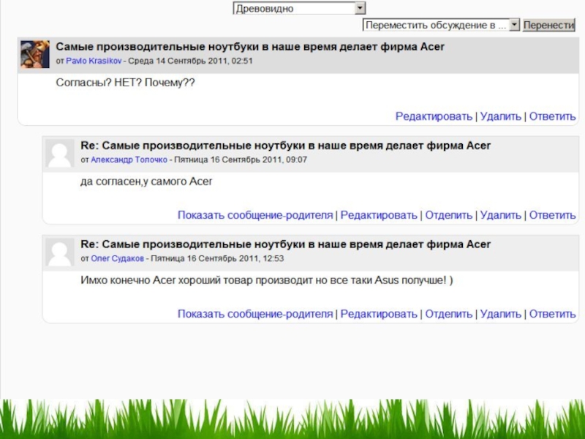
Task: Click Pavlo Krasikov's avatar picture
Action: pos(34,54)
